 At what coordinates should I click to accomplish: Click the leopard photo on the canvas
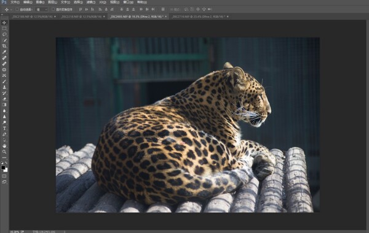click(x=188, y=125)
